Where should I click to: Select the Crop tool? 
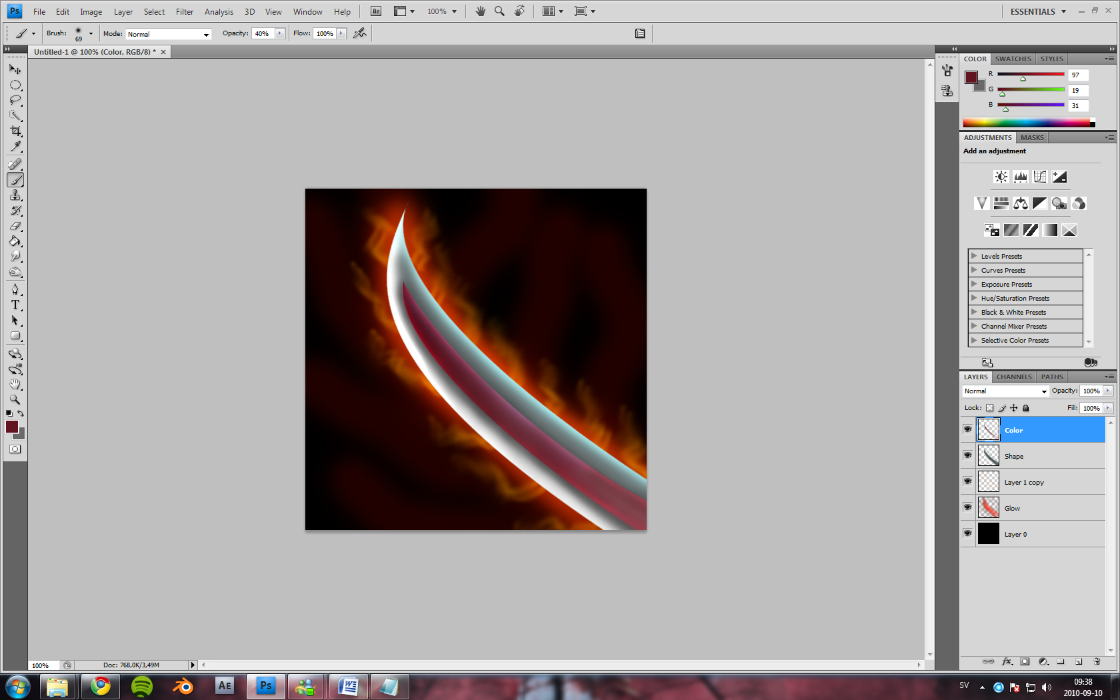pos(15,131)
